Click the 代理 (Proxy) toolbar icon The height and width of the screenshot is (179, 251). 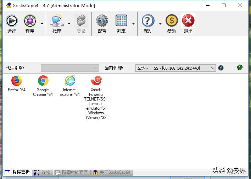56,21
